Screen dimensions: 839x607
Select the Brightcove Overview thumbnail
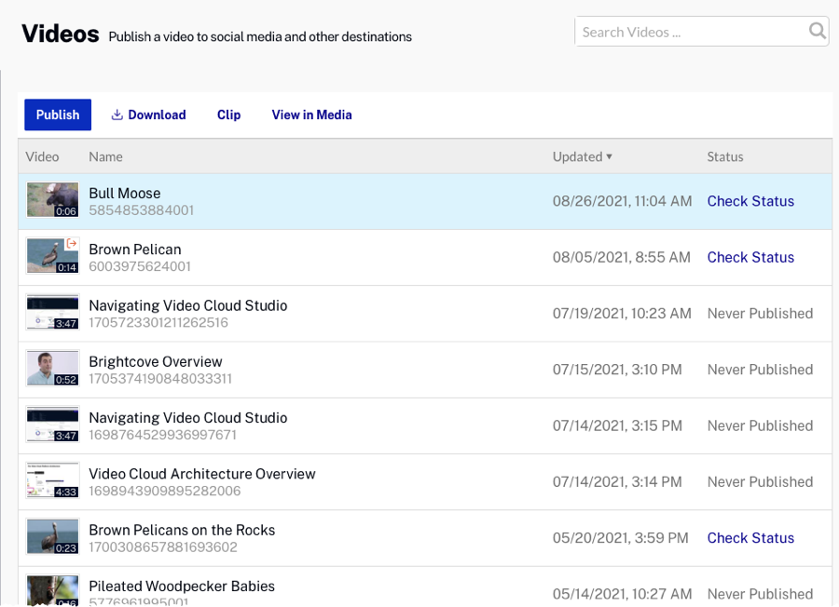point(52,369)
